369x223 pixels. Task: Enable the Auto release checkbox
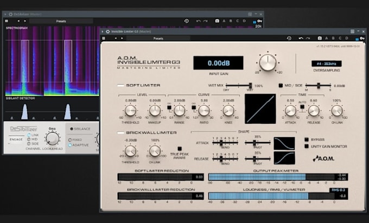[302, 106]
